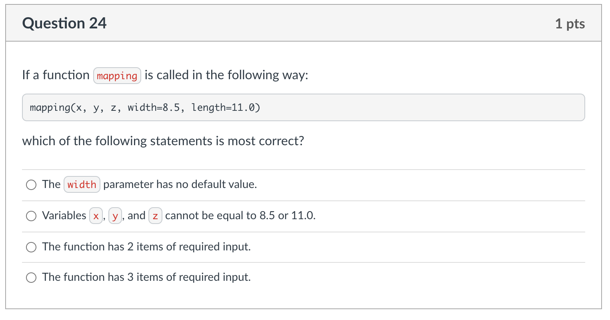Click the 'Question 24' header text
This screenshot has height=320, width=610.
coord(64,23)
